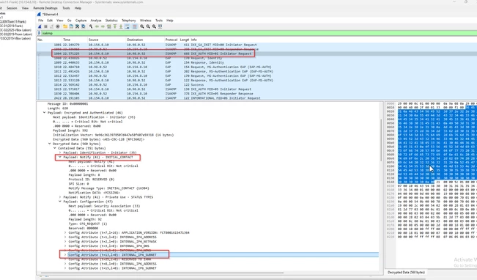Open the Wireless menu
The height and width of the screenshot is (280, 477).
click(x=145, y=21)
